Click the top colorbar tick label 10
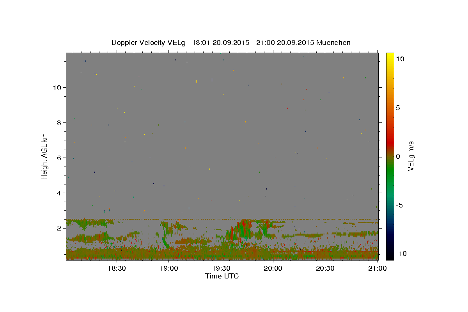Viewport: 468px width, 312px height. tap(400, 59)
